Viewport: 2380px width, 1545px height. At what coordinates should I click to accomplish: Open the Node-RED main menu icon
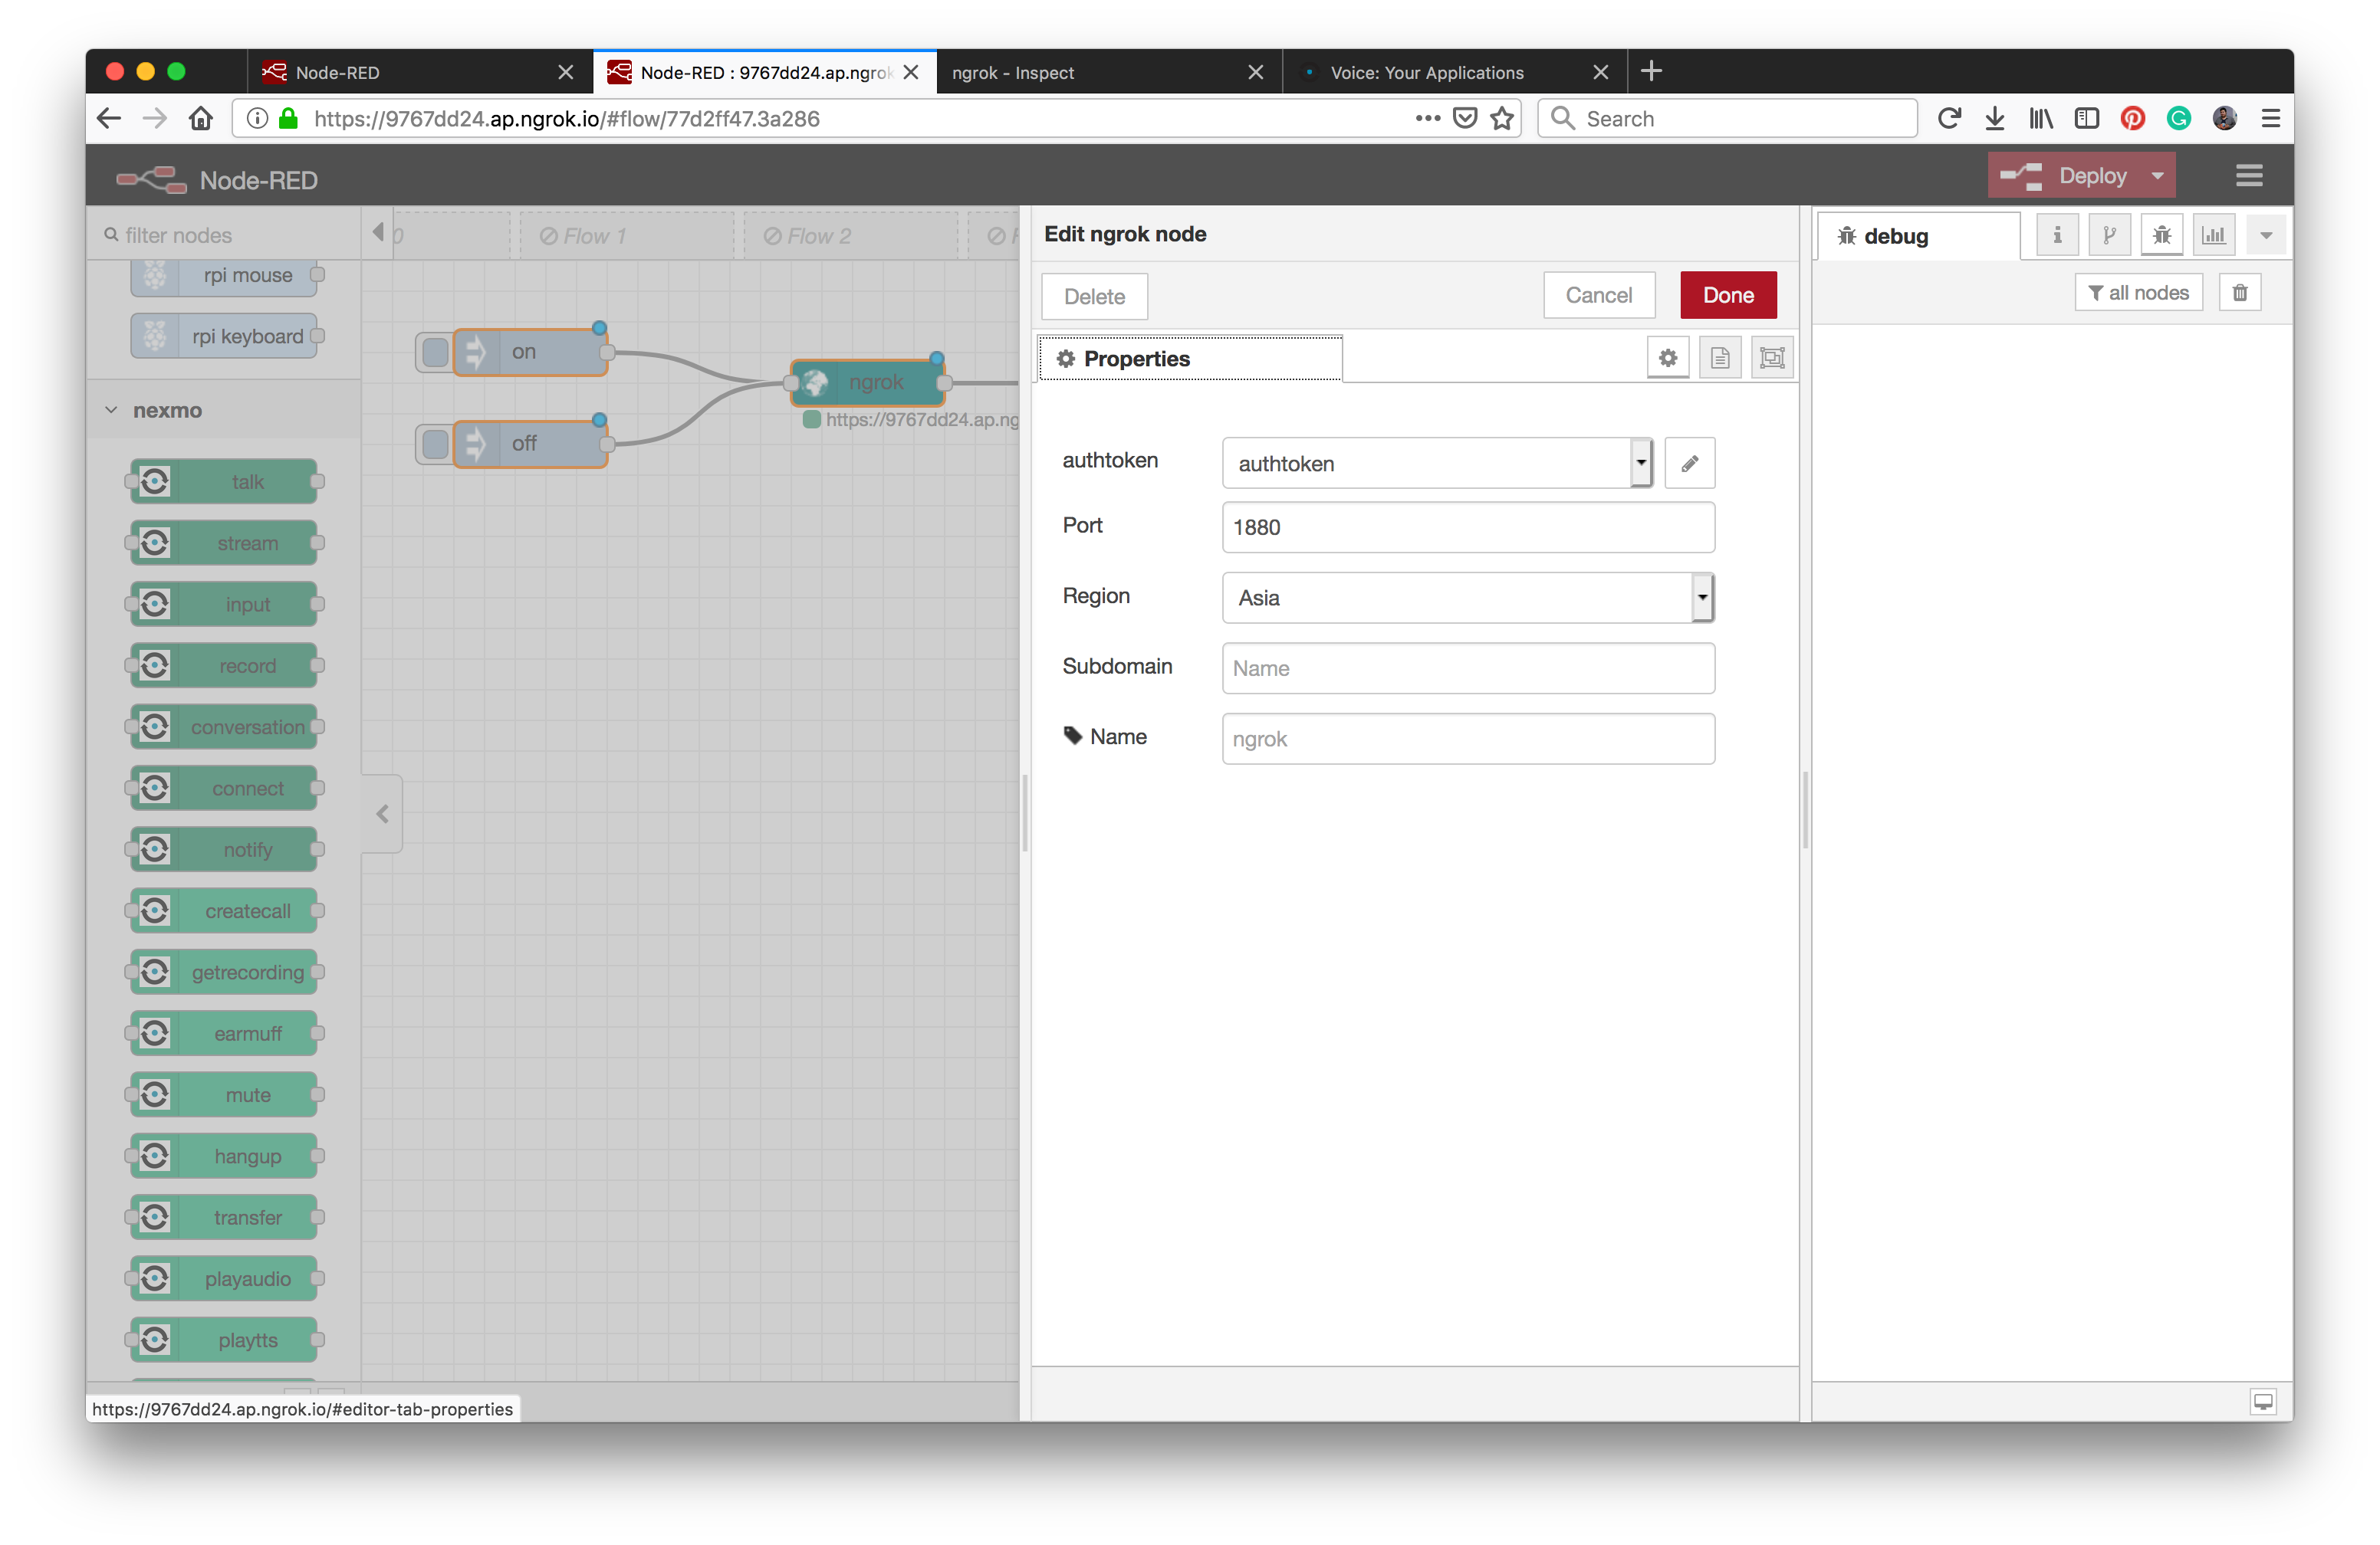point(2248,176)
